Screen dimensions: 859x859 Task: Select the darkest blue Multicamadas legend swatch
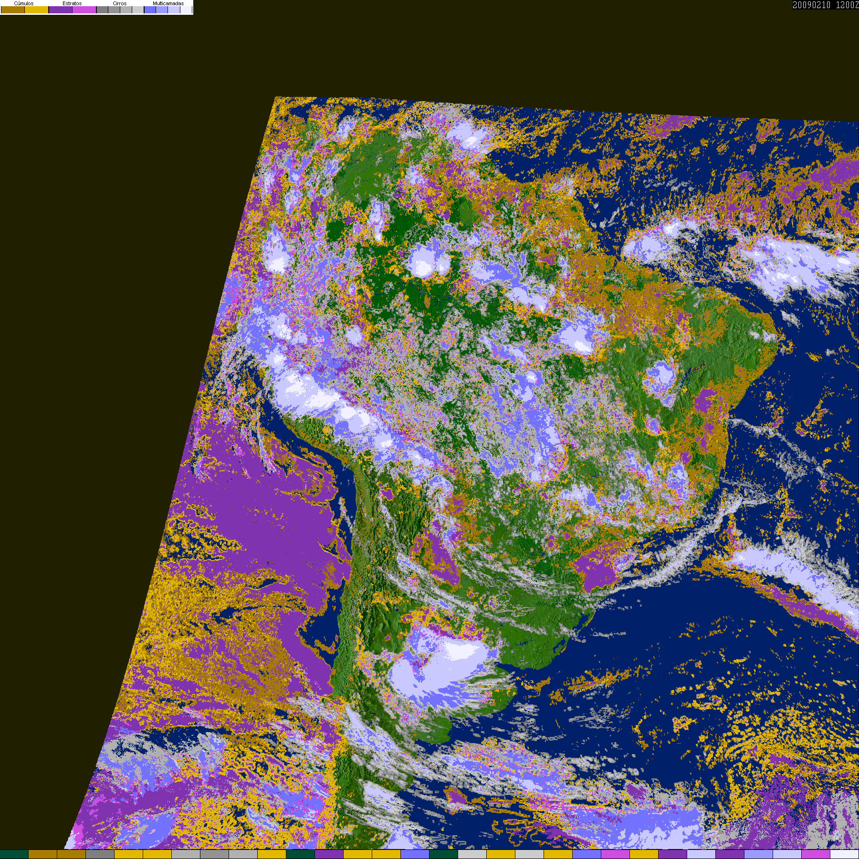[150, 10]
